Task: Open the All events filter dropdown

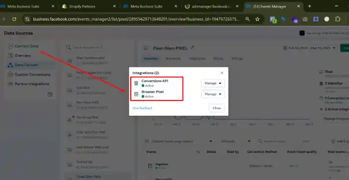Action: coord(235,141)
